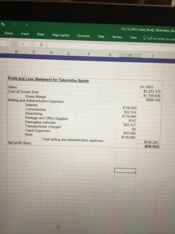Click the currently selected outlined cell
This screenshot has width=175, height=234.
point(125,170)
